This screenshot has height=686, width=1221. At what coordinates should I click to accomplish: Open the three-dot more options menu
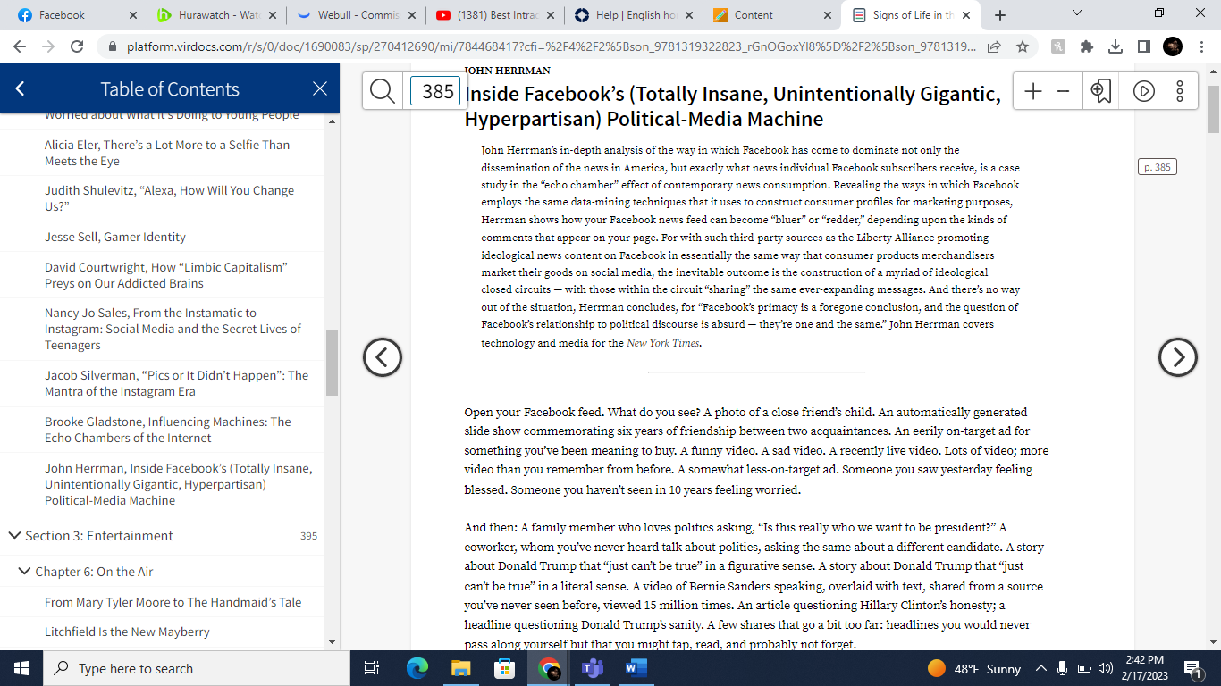[1180, 91]
